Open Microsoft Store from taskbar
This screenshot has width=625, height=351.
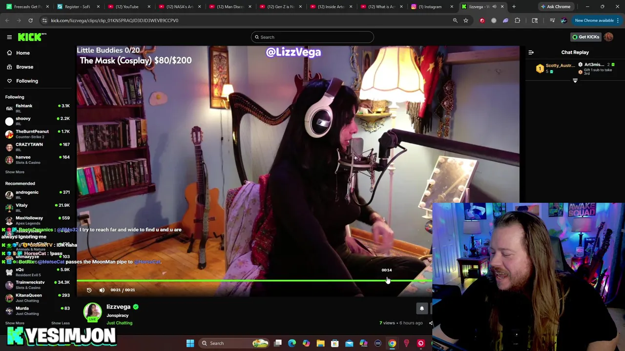pyautogui.click(x=335, y=343)
